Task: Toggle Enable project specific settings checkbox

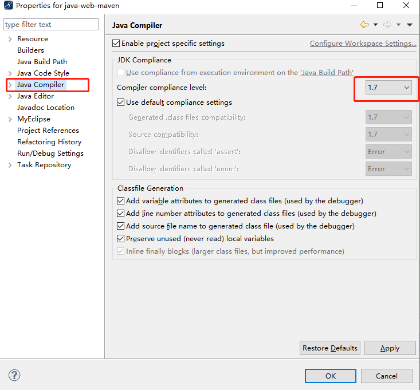Action: [116, 43]
